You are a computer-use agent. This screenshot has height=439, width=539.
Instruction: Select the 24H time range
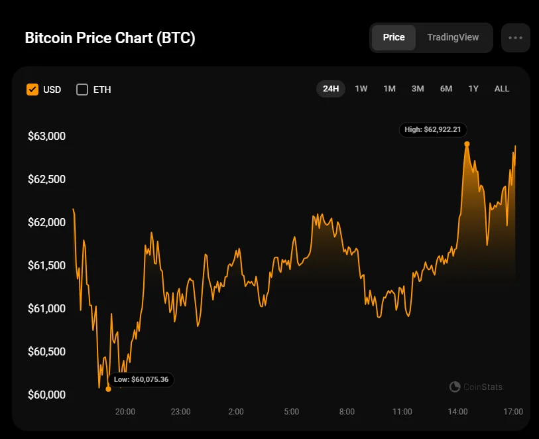331,88
